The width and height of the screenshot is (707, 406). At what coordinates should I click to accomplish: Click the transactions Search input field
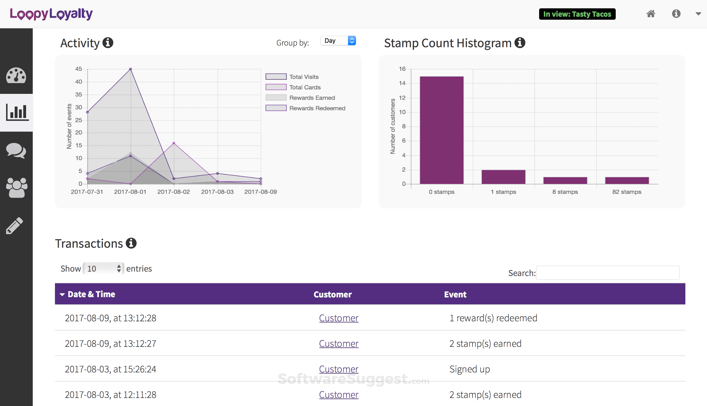[x=608, y=273]
